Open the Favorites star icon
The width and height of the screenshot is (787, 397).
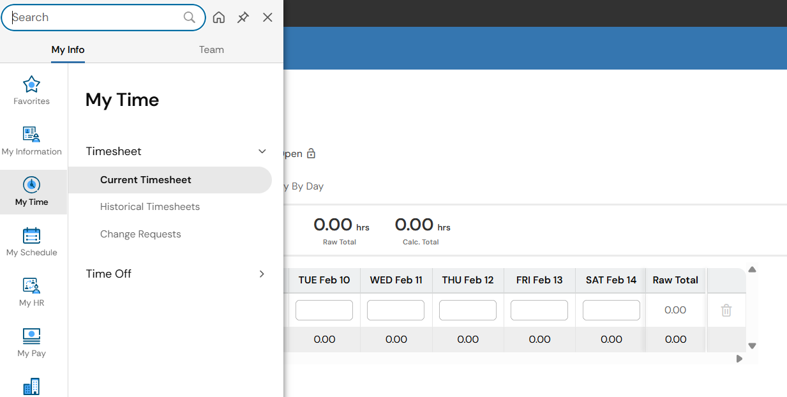[31, 84]
